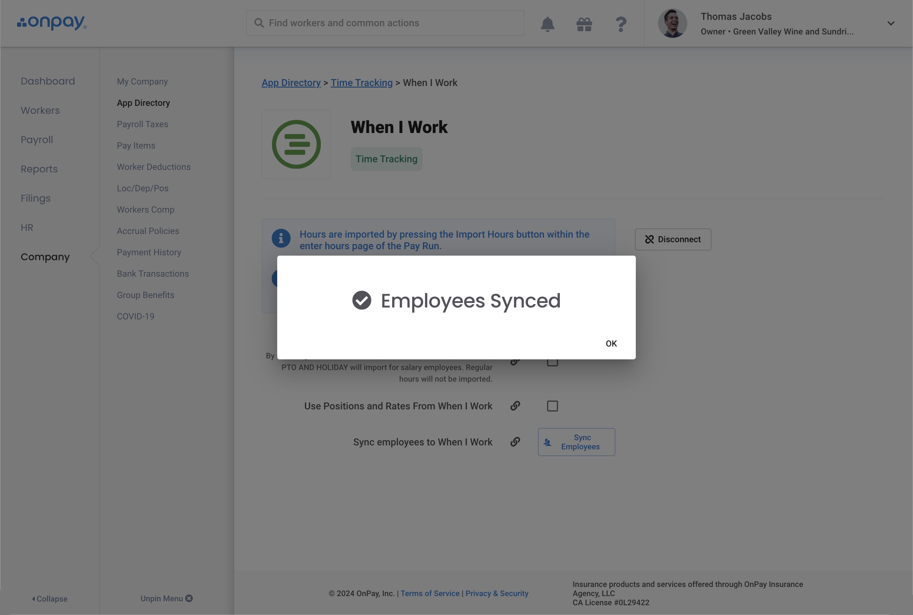
Task: Click the Time Tracking category tag
Action: click(386, 159)
